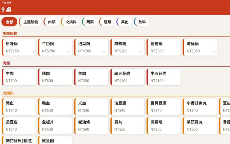Screen dimensions: 230x144
Task: Switch to the 主題鍋物 category tab
Action: coord(30,22)
